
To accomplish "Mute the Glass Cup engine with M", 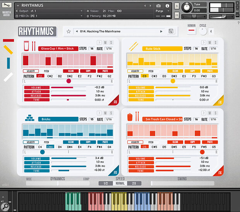I will [x=105, y=43].
